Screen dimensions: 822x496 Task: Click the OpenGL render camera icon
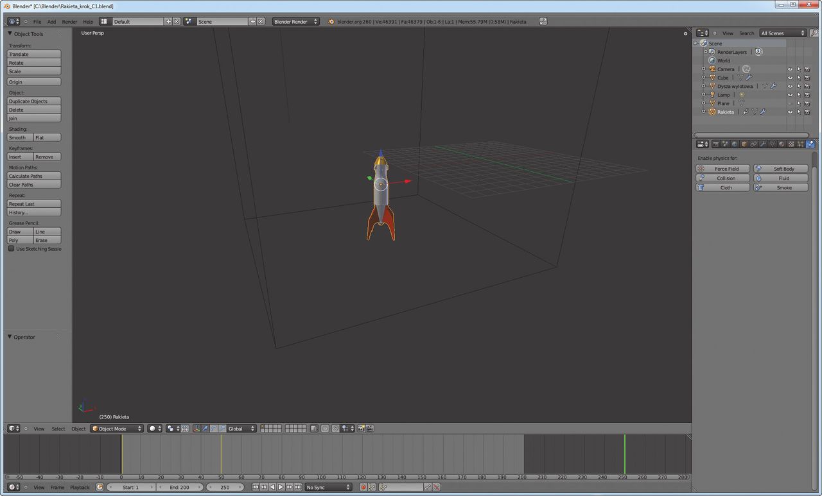point(361,428)
